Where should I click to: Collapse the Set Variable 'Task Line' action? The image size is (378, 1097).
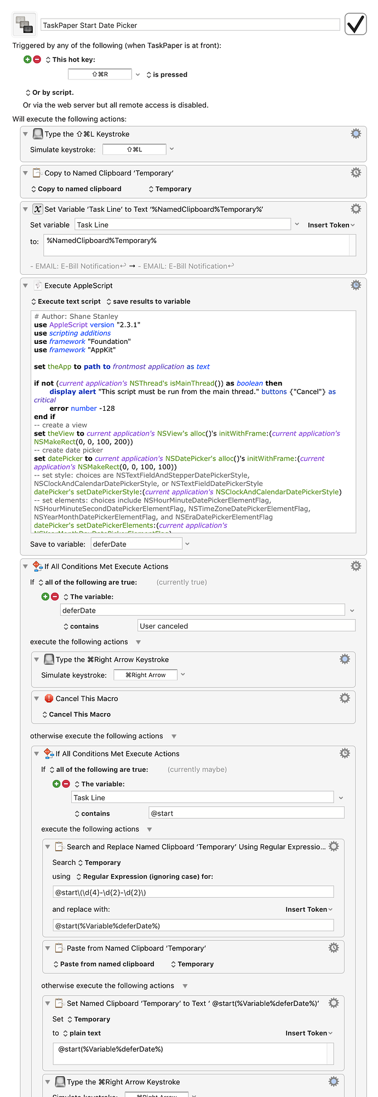coord(25,209)
